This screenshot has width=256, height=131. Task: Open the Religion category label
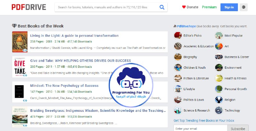(x=230, y=100)
